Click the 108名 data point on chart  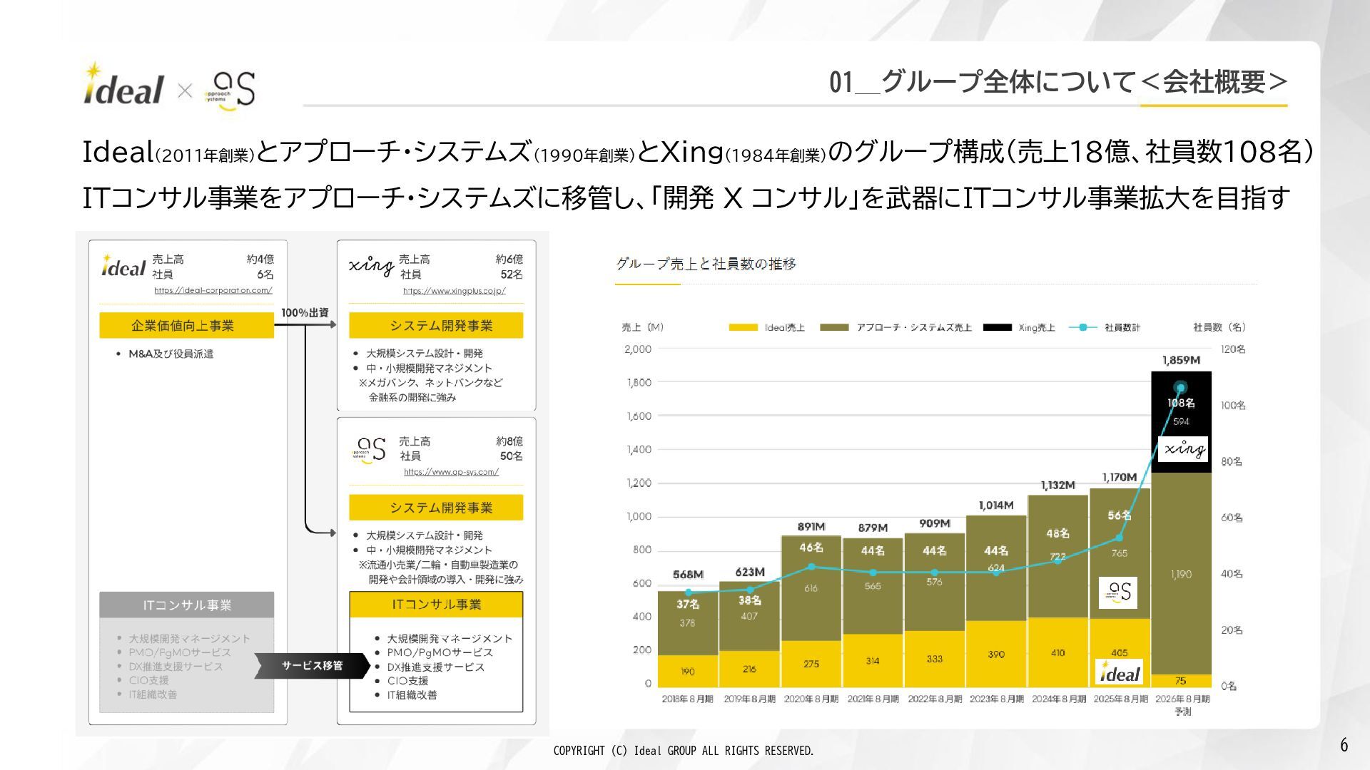pyautogui.click(x=1181, y=389)
